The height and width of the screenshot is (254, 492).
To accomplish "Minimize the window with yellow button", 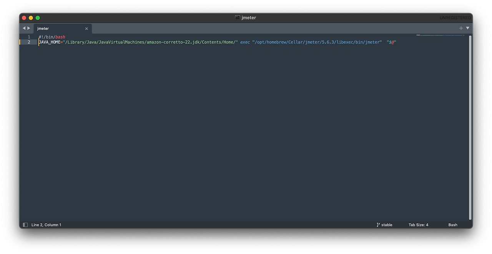I will 31,18.
